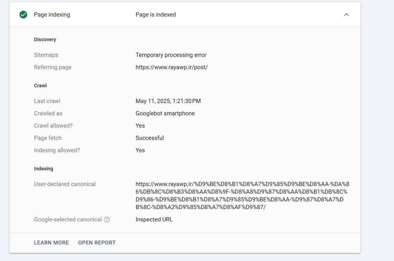The image size is (394, 261).
Task: Click the referring page URL rayawp.ir/post/
Action: tap(172, 67)
